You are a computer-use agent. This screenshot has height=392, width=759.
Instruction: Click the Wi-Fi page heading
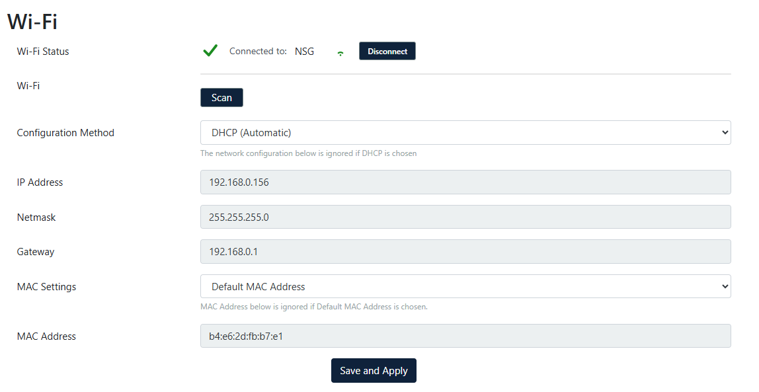pos(32,21)
